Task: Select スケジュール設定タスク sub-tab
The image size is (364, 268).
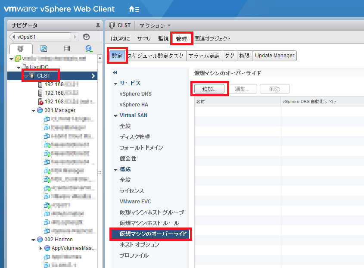Action: click(x=156, y=56)
